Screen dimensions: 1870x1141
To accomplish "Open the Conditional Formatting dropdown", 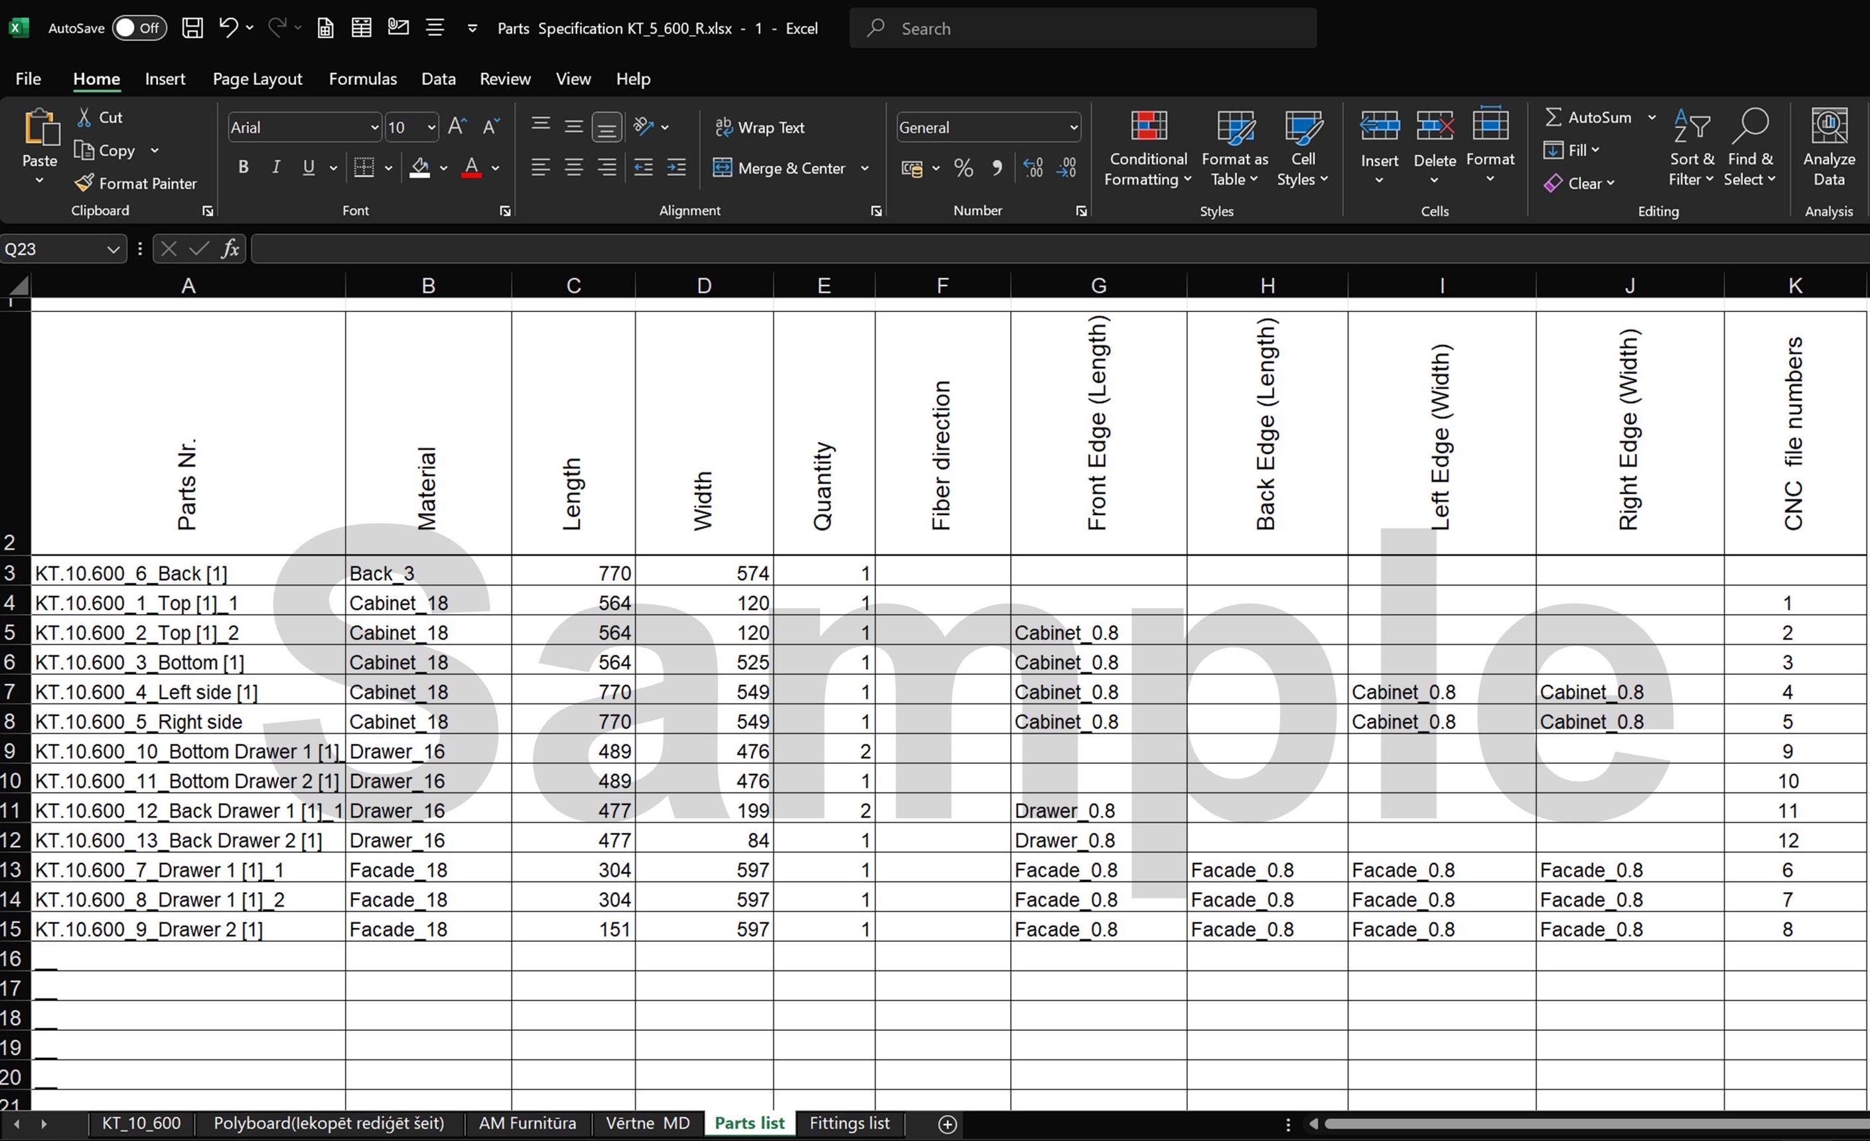I will pos(1148,147).
